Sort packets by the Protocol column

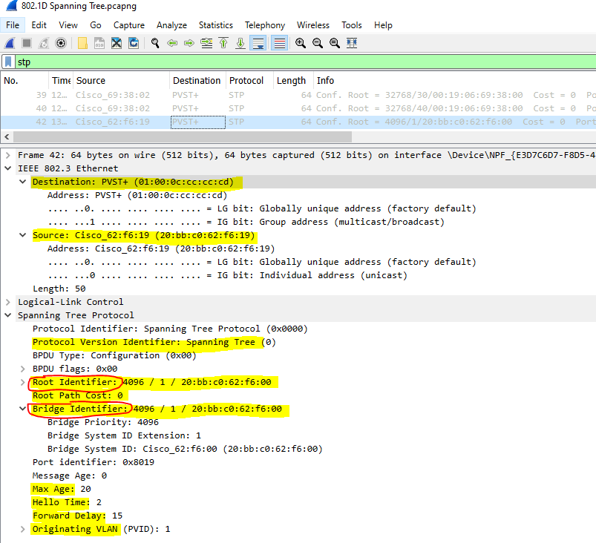[x=249, y=81]
